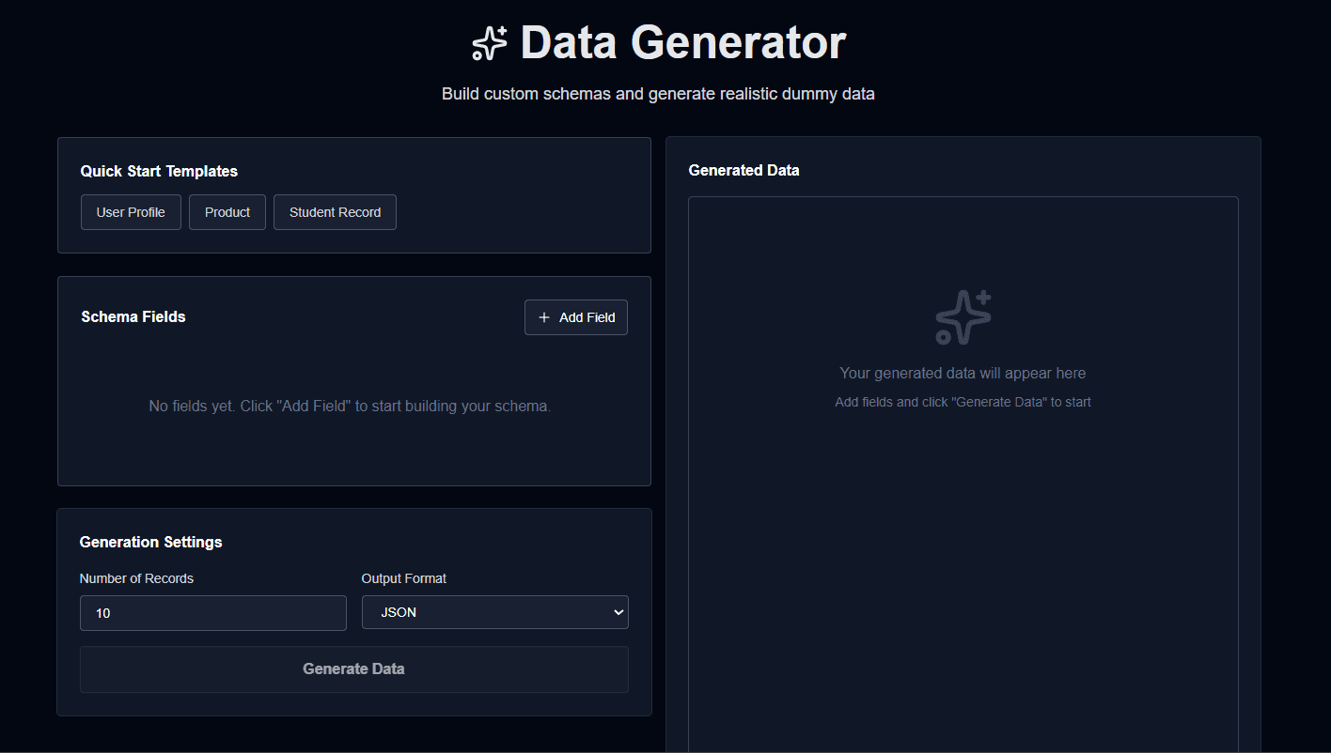The height and width of the screenshot is (753, 1331).
Task: Click the large sparkle icon in Generated Data panel
Action: pos(963,317)
